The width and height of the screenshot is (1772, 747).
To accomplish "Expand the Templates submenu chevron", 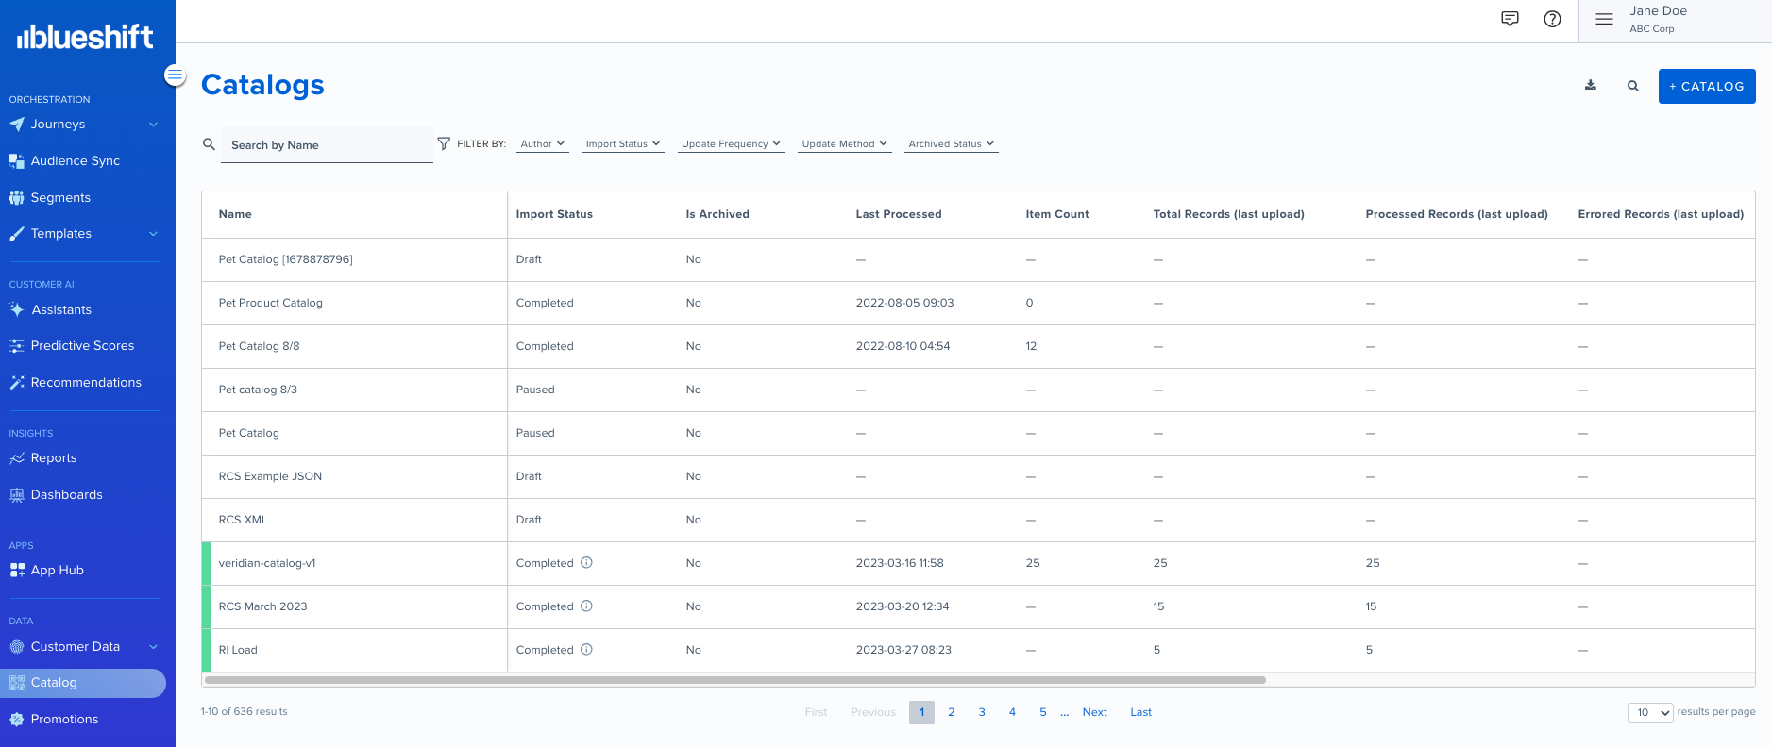I will point(153,234).
